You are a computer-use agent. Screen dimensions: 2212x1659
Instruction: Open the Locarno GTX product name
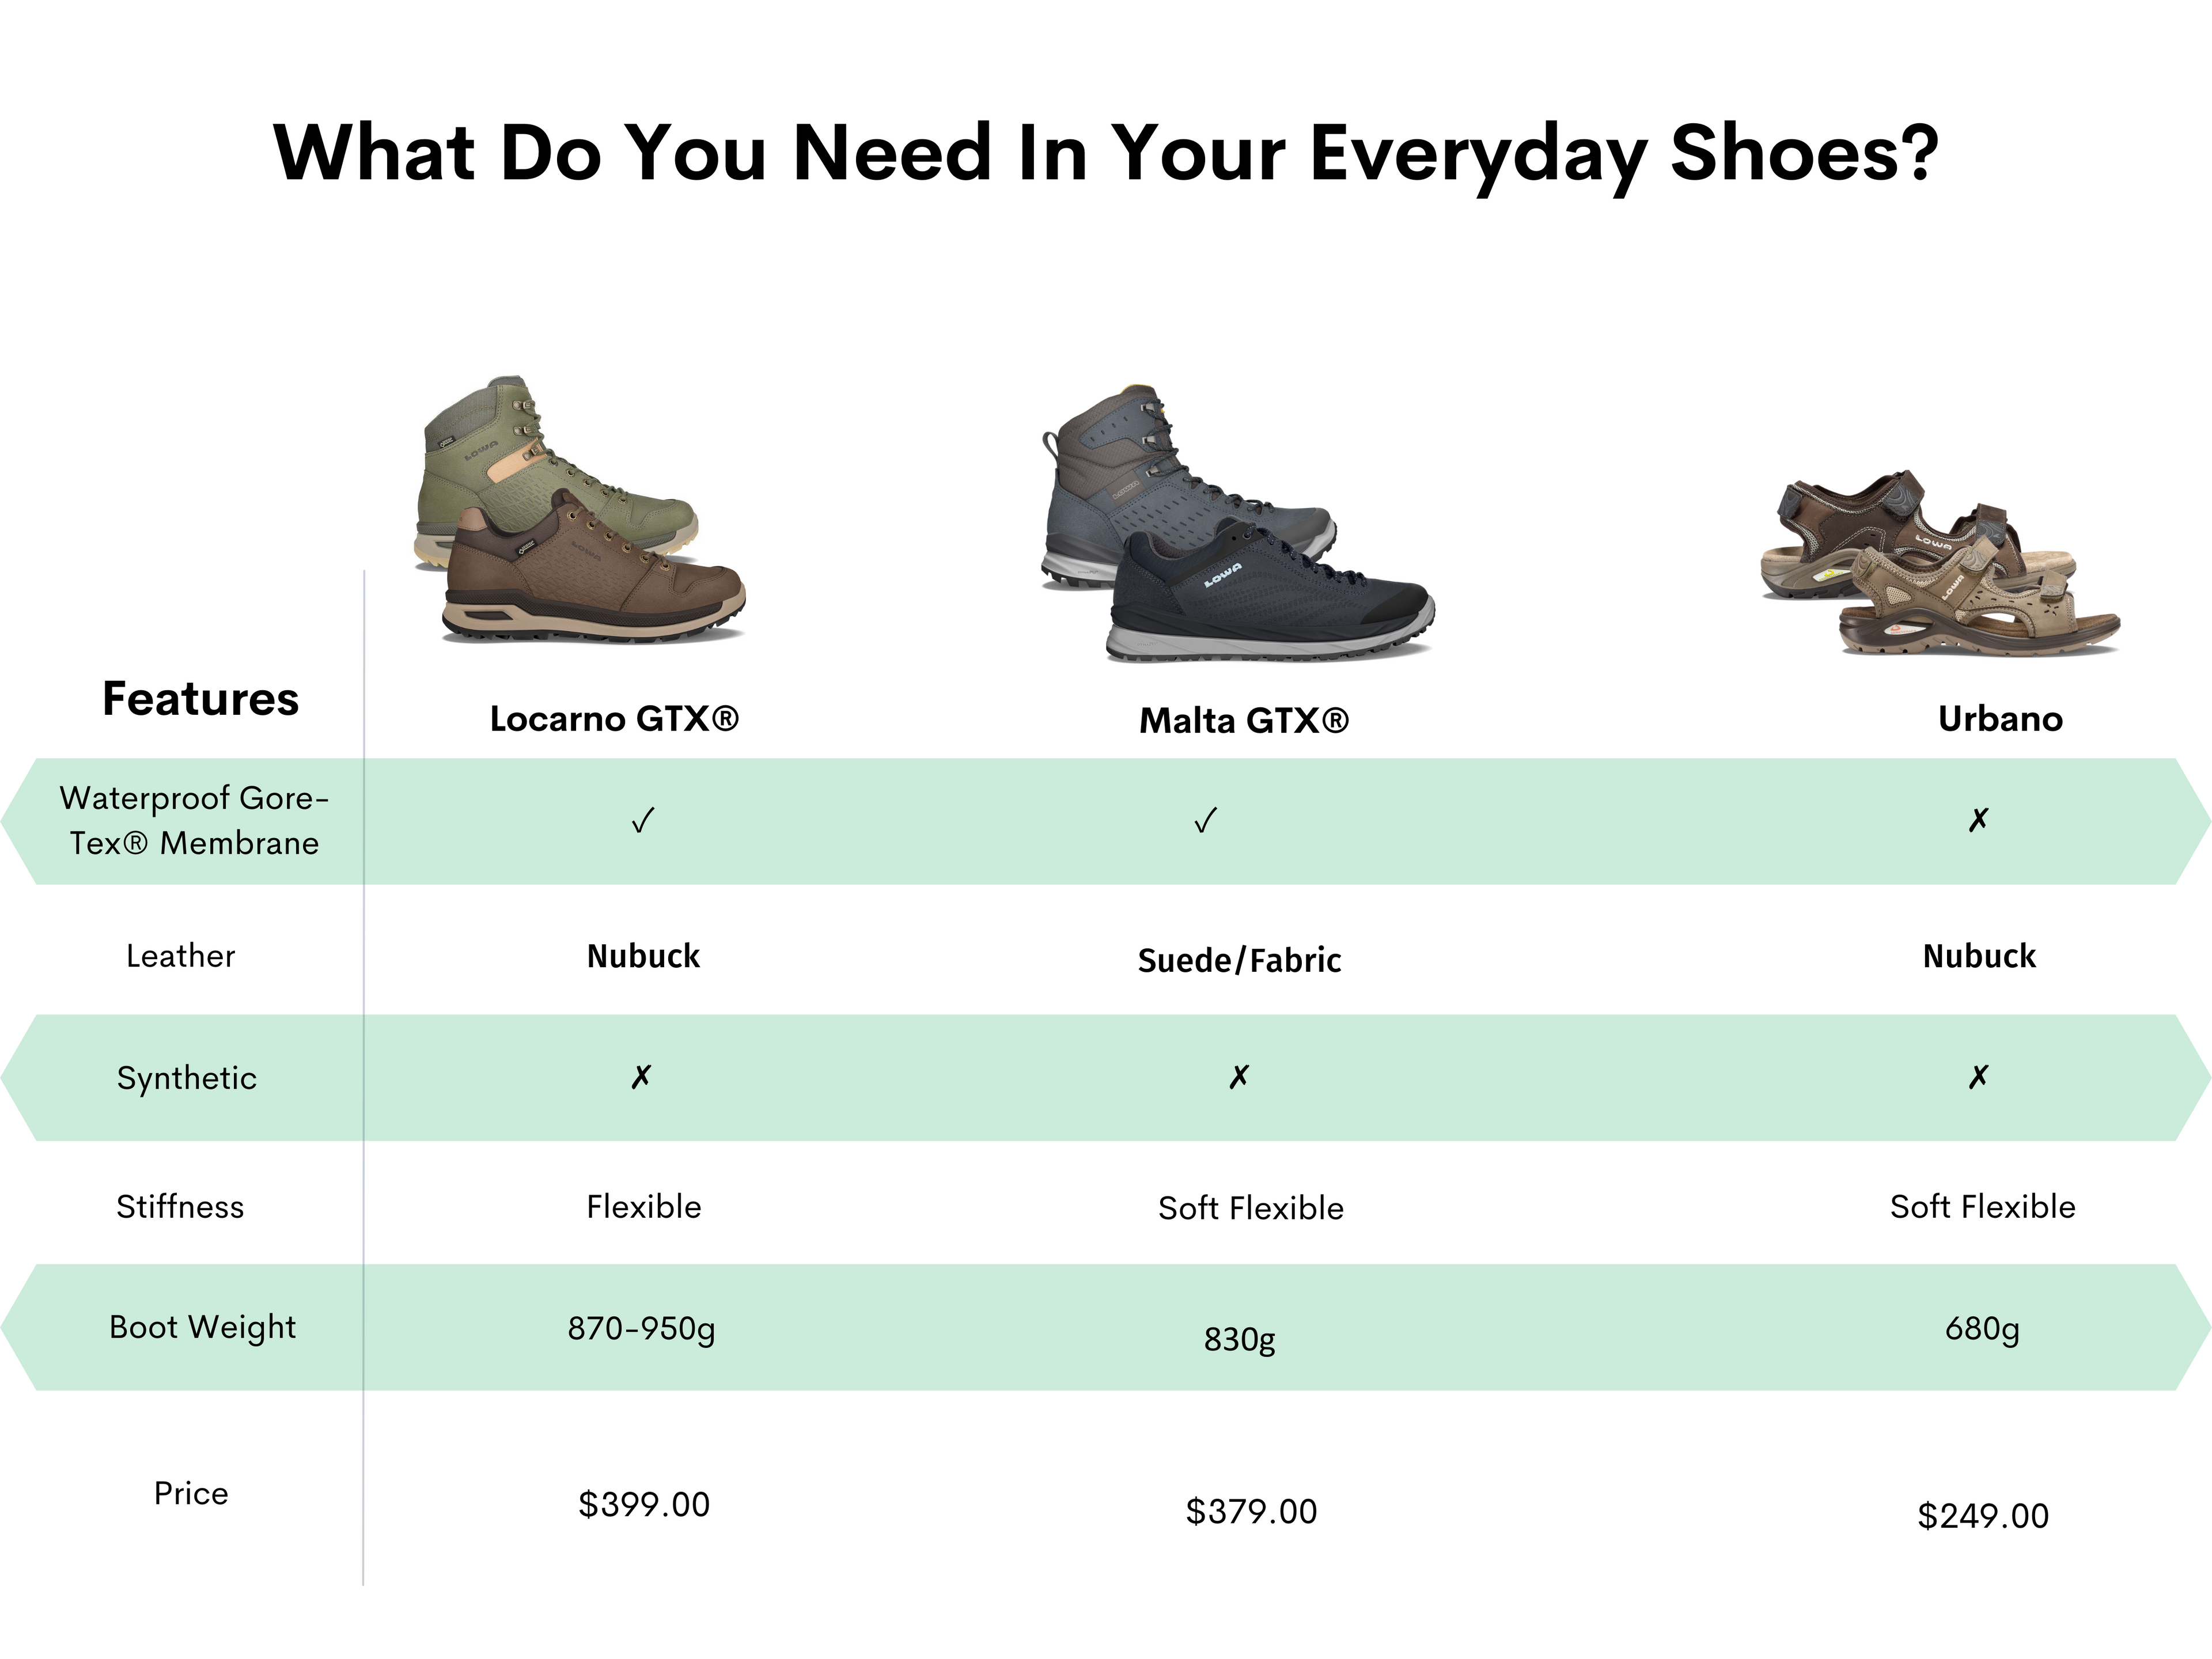(x=614, y=719)
